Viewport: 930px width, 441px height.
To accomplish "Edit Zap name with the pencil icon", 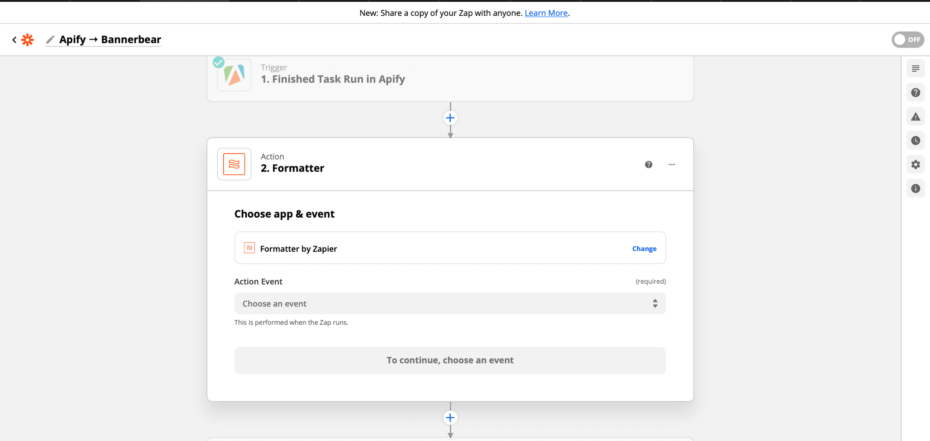I will 50,40.
